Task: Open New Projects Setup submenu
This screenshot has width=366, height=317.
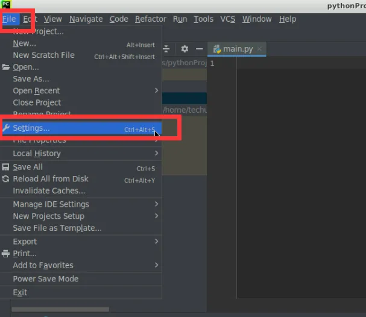Action: click(x=81, y=216)
